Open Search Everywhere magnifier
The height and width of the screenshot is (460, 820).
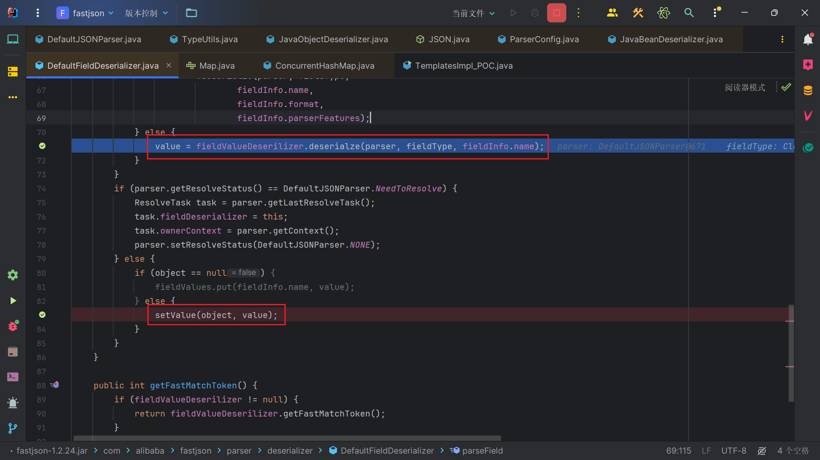(x=689, y=13)
